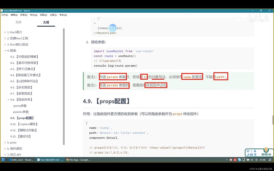This screenshot has width=274, height=171.
Task: Expand the 3. Vue3核心语法 outline arrow
Action: [x=5, y=44]
